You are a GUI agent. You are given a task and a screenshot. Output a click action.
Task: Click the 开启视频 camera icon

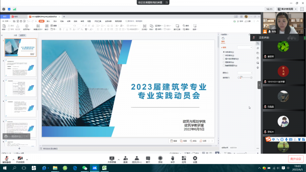[x=20, y=158]
